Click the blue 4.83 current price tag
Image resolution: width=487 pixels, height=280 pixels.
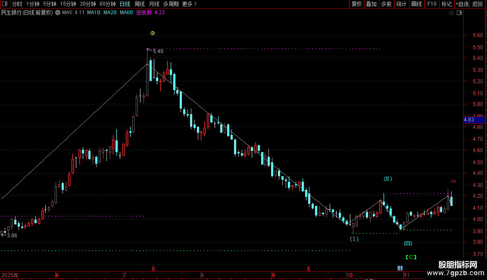[x=474, y=120]
